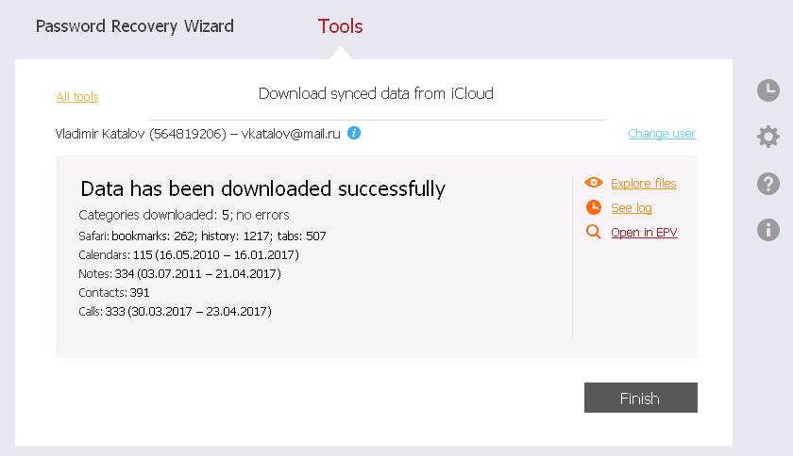Viewport: 793px width, 456px height.
Task: Click the Safari bookmarks summary line
Action: coord(202,236)
